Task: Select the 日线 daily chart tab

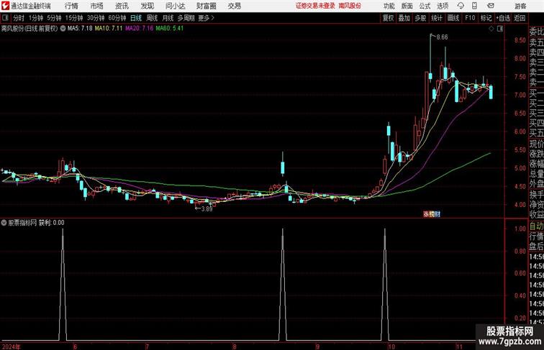Action: (136, 18)
